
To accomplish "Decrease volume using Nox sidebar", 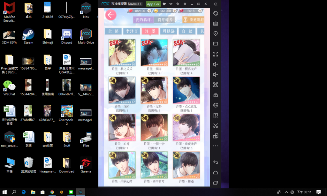I will click(216, 74).
